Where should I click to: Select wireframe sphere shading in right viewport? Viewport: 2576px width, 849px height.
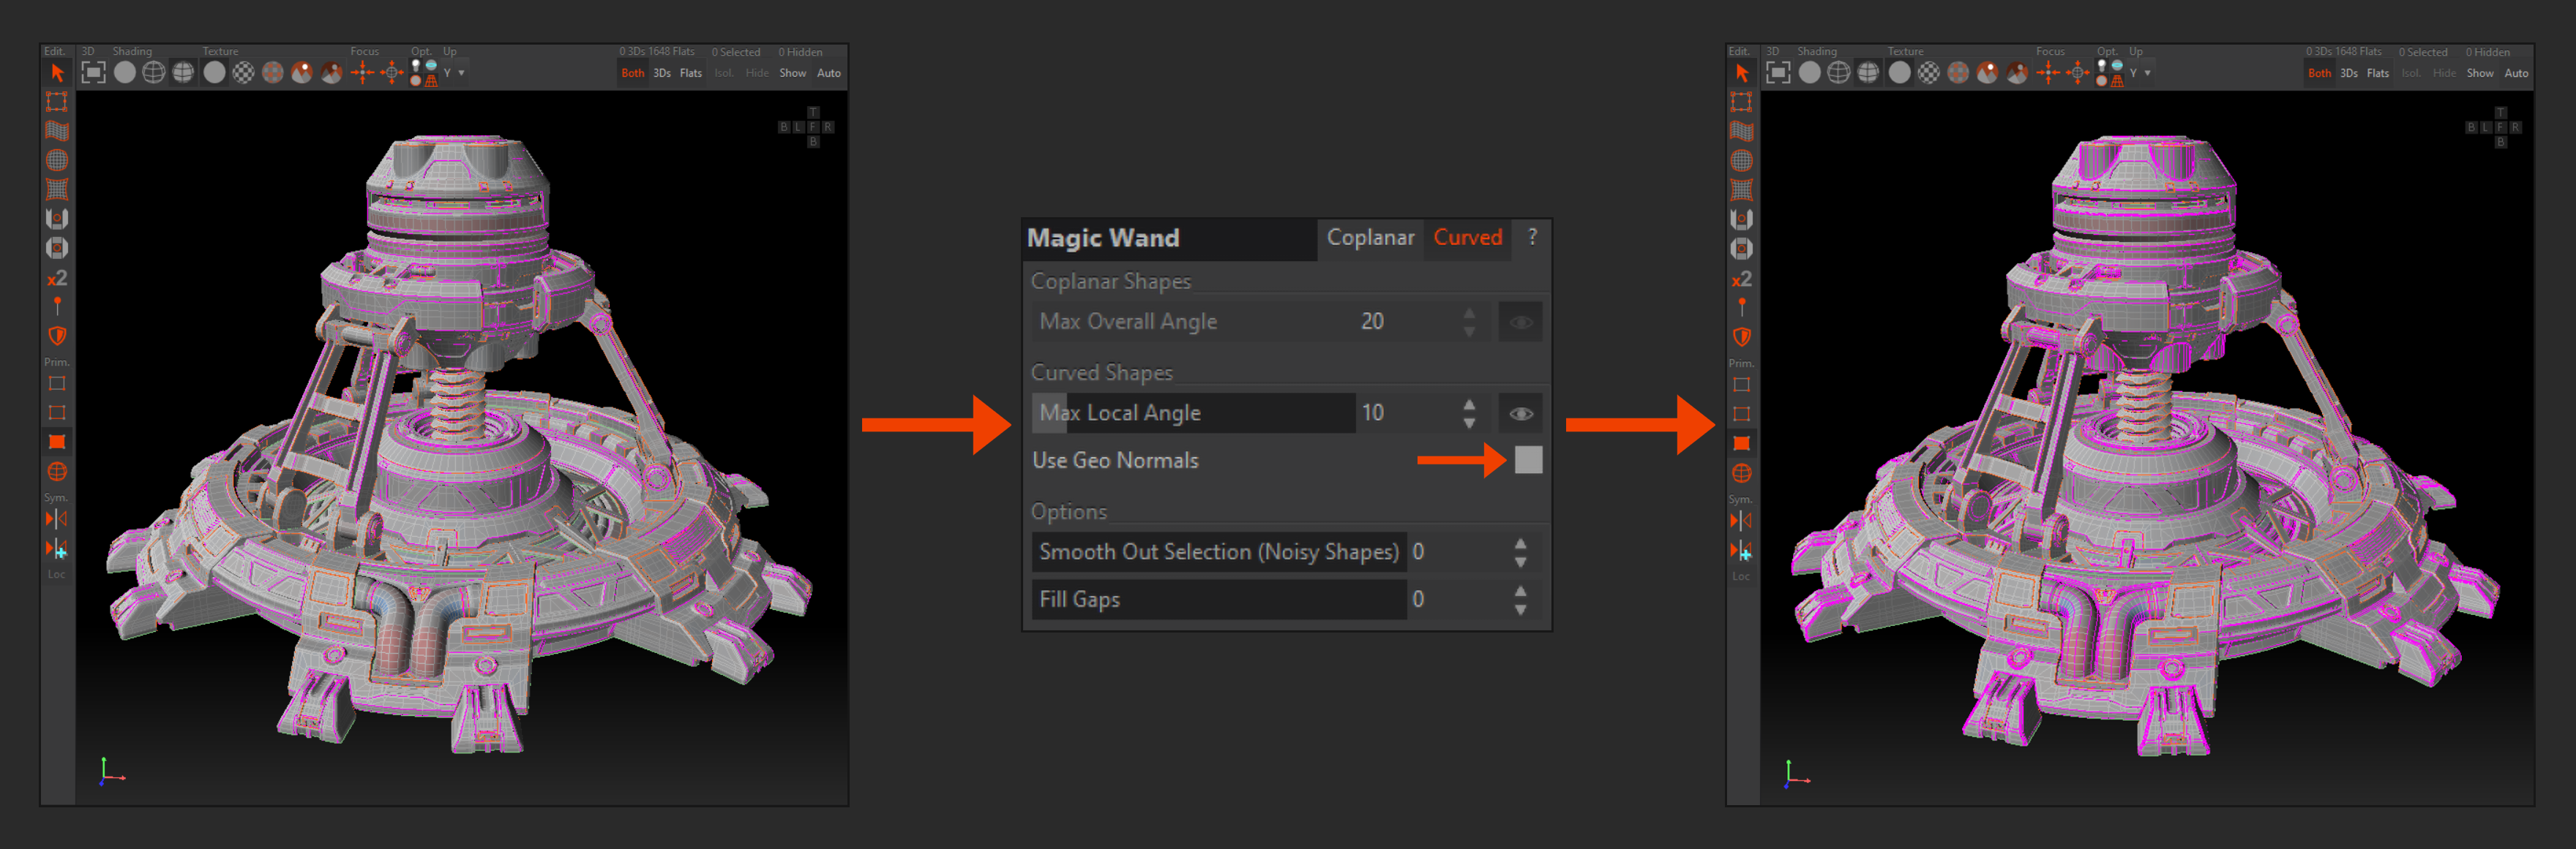click(x=1838, y=73)
